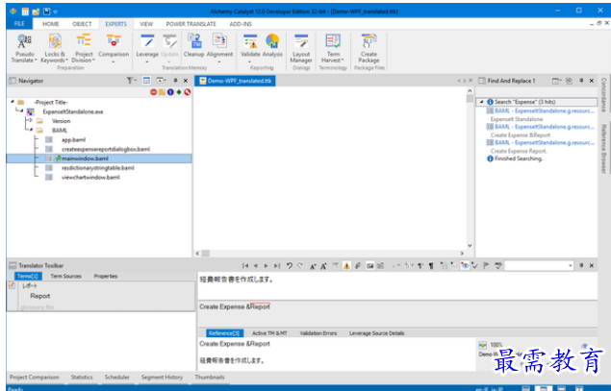This screenshot has width=611, height=391.
Task: Switch to the VIEW ribbon tab
Action: point(146,24)
